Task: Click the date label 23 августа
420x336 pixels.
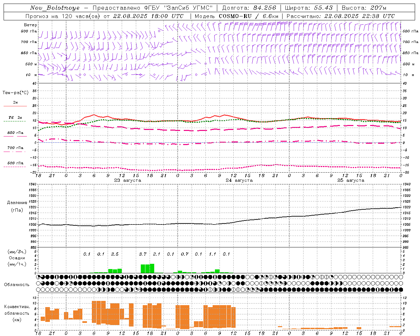Action: (128, 180)
